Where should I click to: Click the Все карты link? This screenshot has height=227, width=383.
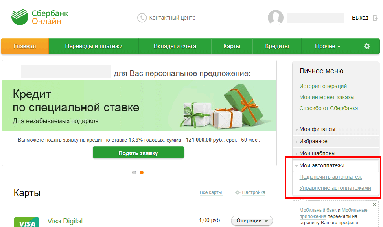coord(210,192)
